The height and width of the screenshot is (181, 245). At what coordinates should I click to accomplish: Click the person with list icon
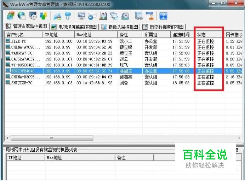150,16
